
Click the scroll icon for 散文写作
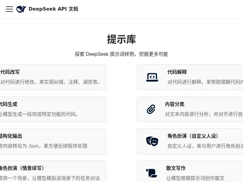pyautogui.click(x=151, y=173)
